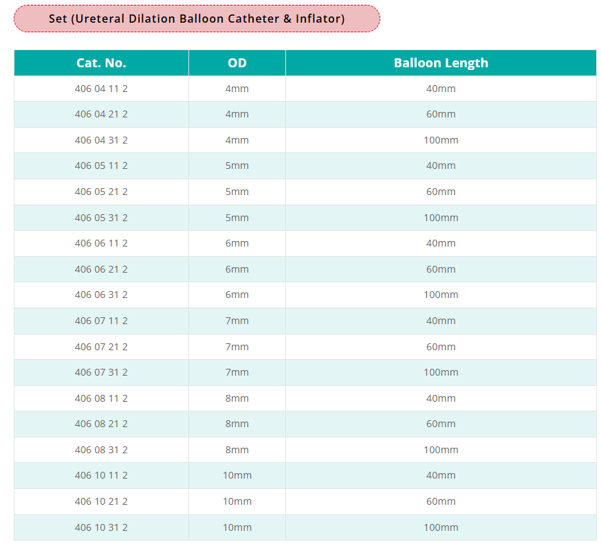Select catalog number 406 04 11 2
Screen dimensions: 601x548
click(101, 89)
